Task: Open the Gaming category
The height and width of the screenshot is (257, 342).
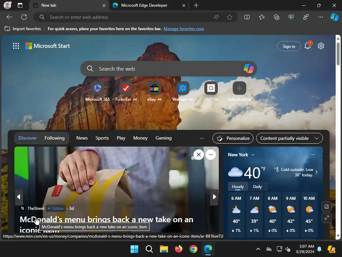Action: pyautogui.click(x=163, y=138)
